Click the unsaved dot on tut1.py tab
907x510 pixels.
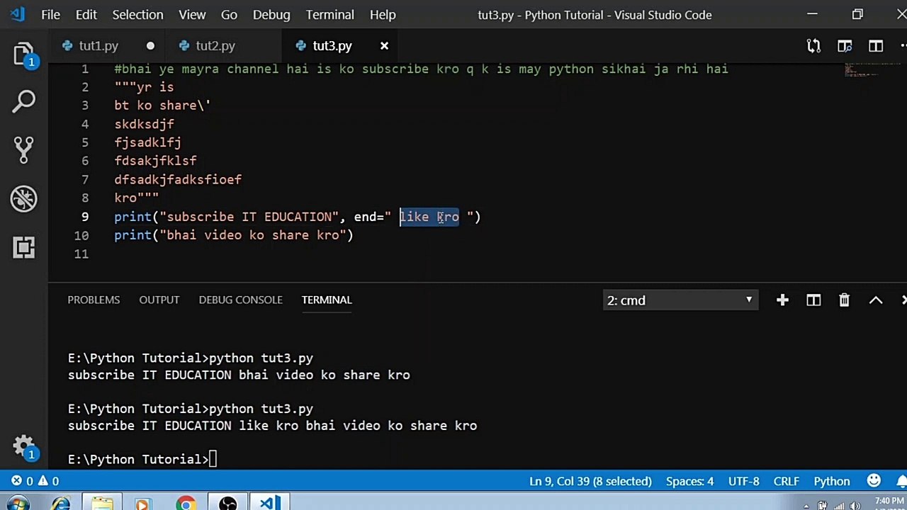(150, 46)
